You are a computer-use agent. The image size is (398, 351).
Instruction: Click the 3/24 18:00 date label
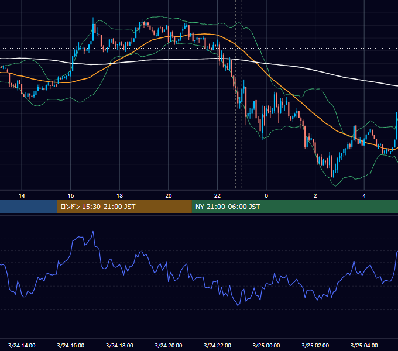tap(119, 345)
